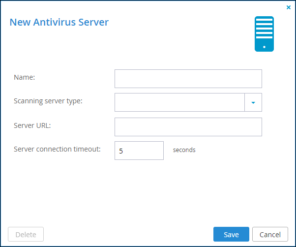Click the Server URL input field

(x=188, y=127)
